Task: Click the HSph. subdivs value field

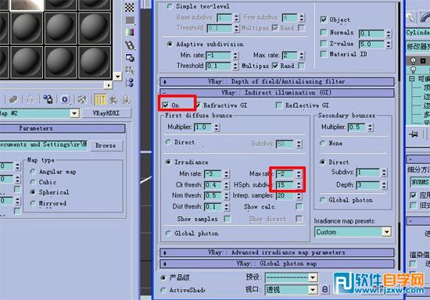Action: pos(285,185)
